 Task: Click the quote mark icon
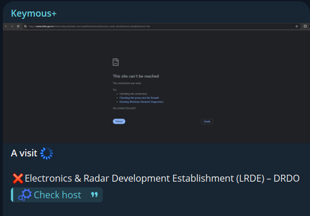pos(94,195)
